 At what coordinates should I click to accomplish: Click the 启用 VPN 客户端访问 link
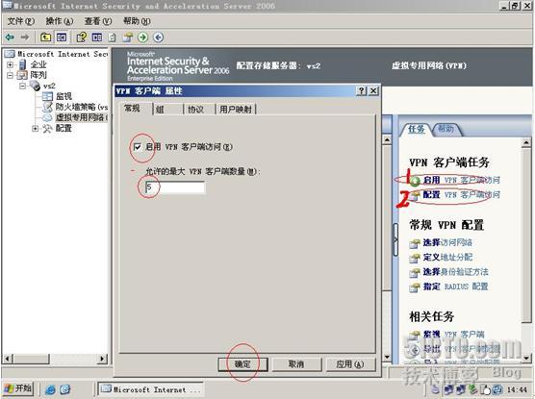(x=461, y=180)
